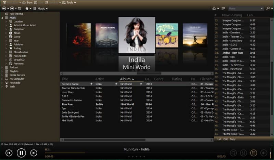Skip to the next track
Viewport: 274px width, 160px height.
click(34, 153)
